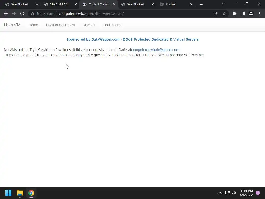Close the Roblox tab
This screenshot has height=199, width=265.
click(191, 4)
